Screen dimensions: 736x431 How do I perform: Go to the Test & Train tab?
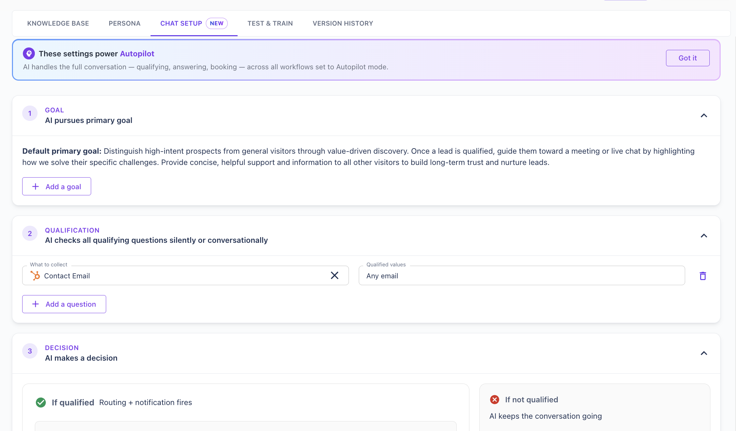[270, 23]
